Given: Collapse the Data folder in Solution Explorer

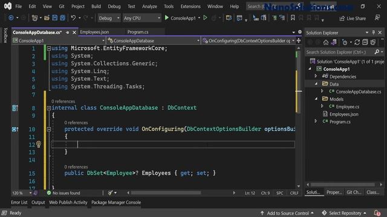Looking at the screenshot, I should [x=316, y=84].
